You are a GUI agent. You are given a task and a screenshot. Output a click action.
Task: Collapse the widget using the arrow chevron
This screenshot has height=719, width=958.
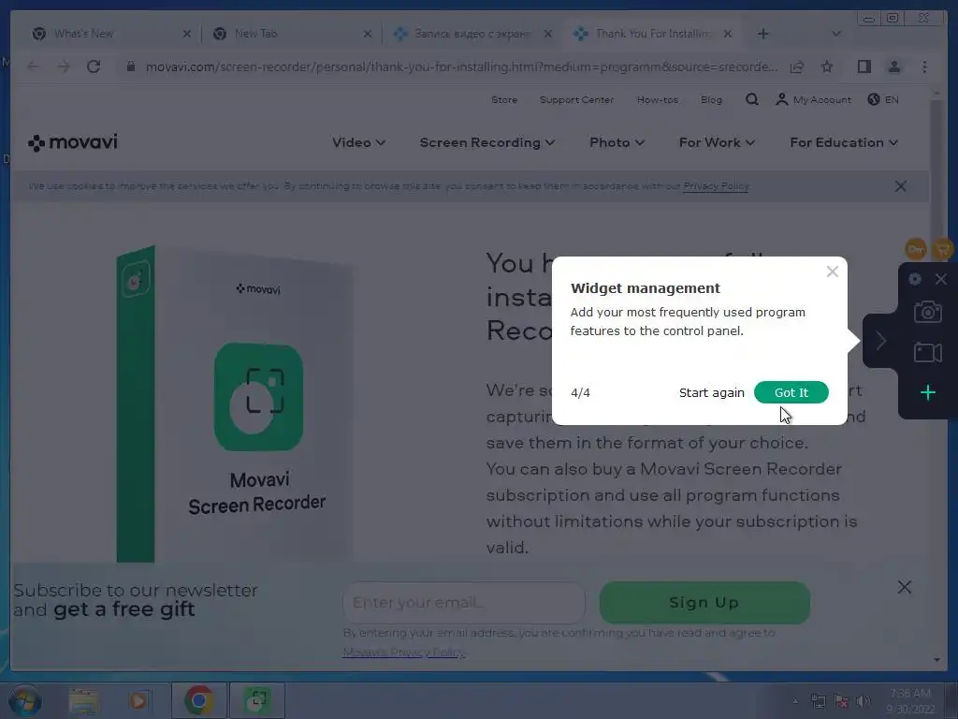click(x=880, y=341)
